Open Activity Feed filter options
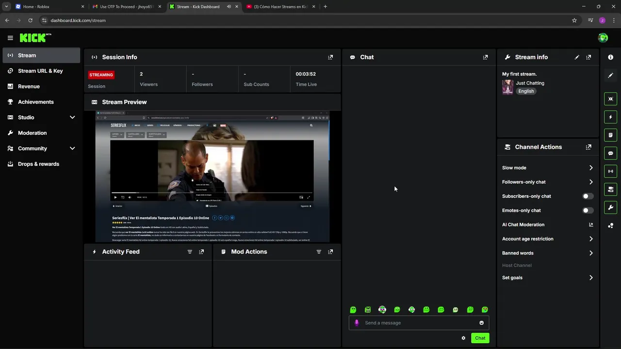This screenshot has width=621, height=349. pyautogui.click(x=190, y=252)
